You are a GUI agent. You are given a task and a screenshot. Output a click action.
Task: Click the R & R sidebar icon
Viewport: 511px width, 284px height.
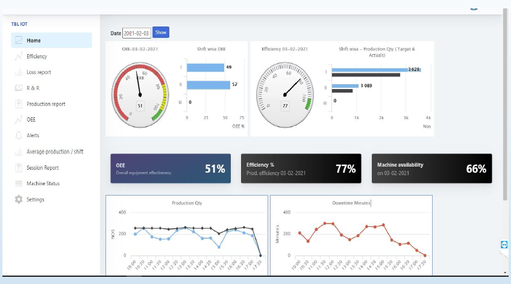pos(19,88)
